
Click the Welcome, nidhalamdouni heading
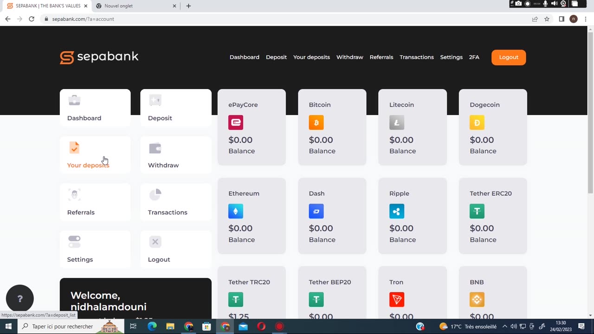[109, 301]
